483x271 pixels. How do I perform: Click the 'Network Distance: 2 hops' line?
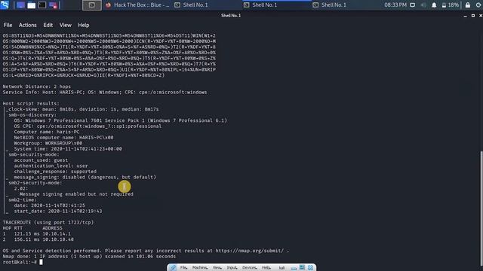(x=37, y=87)
